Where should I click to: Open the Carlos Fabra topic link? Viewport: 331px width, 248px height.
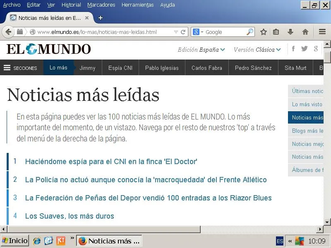point(207,68)
